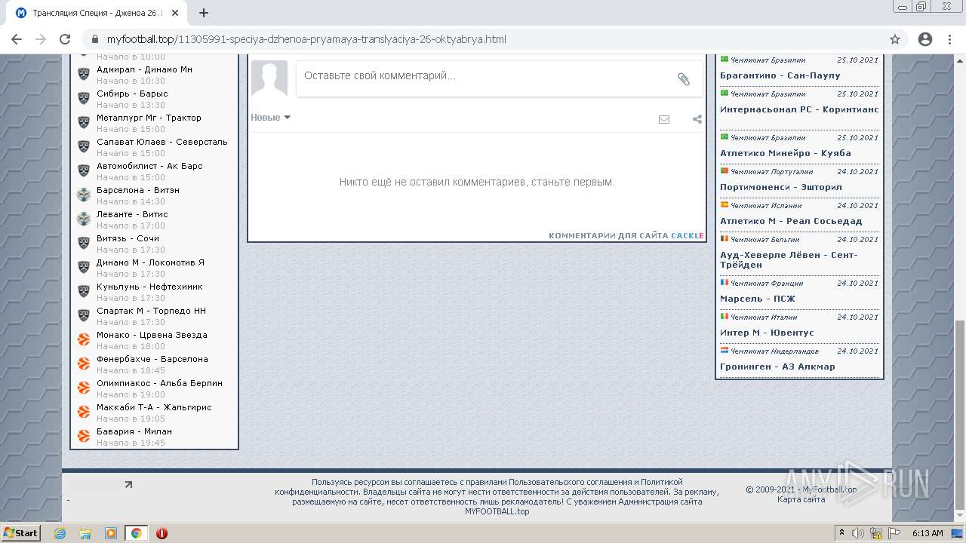Open match Бавария - Милан

pyautogui.click(x=134, y=431)
